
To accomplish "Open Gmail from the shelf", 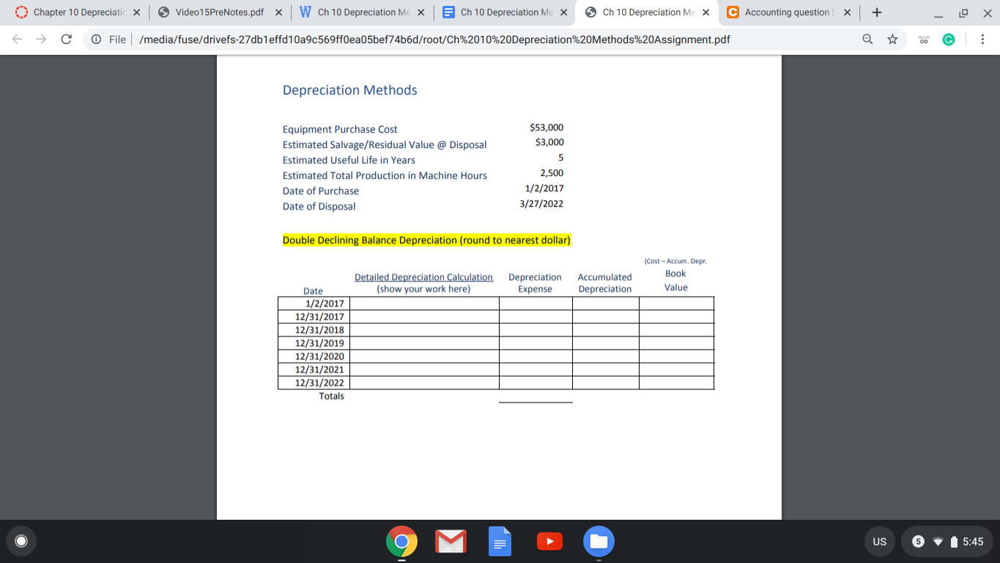I will (451, 542).
